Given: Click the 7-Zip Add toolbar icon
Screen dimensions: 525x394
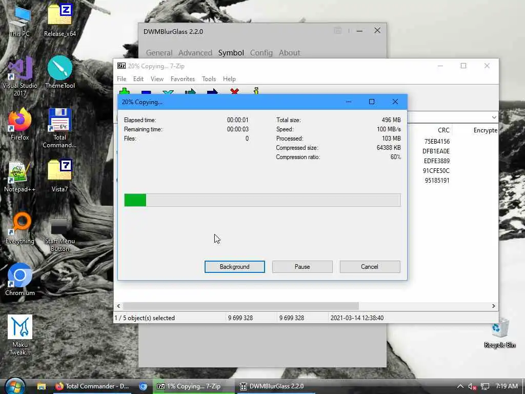Looking at the screenshot, I should pos(125,91).
